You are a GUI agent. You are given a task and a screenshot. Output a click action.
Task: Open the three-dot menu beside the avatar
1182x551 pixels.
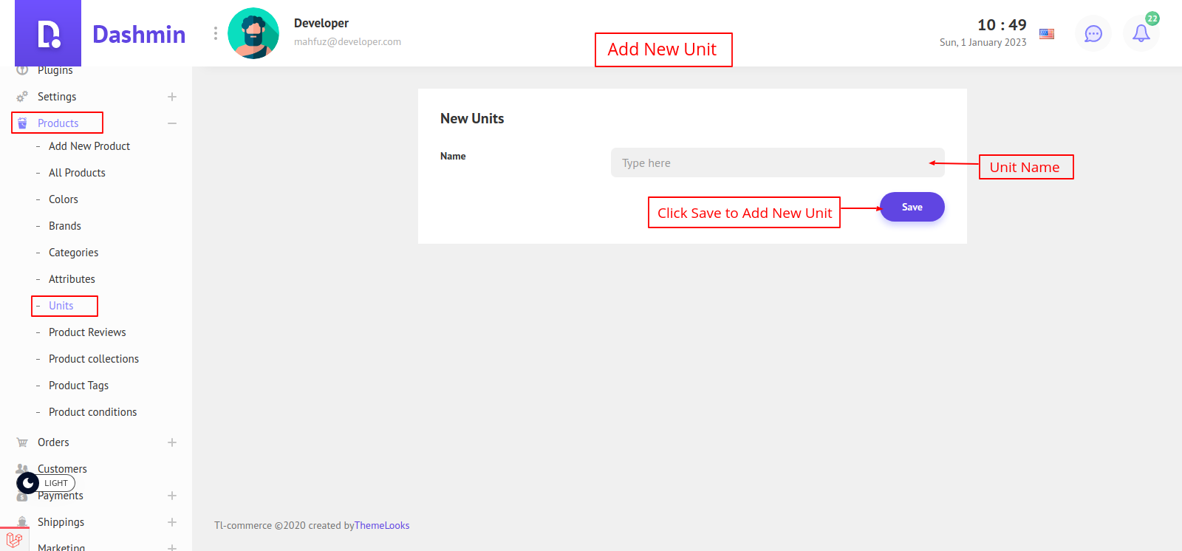[x=215, y=33]
